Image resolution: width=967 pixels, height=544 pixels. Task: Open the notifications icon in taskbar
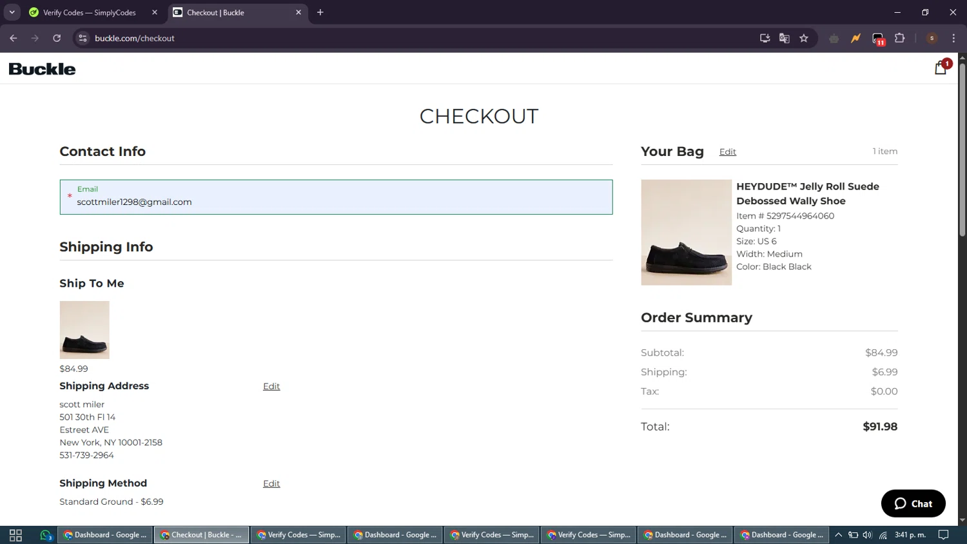pyautogui.click(x=944, y=535)
